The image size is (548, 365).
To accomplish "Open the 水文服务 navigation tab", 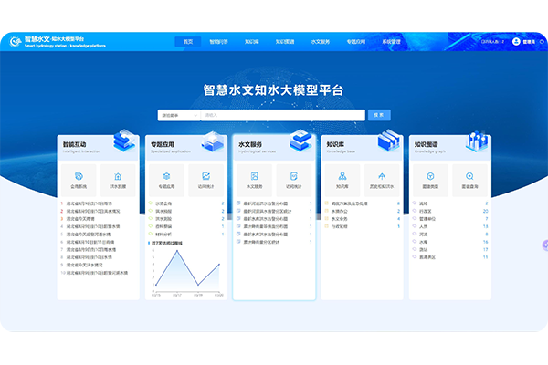I will [x=320, y=42].
